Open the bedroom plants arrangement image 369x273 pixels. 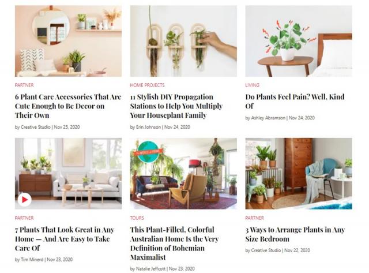pyautogui.click(x=299, y=174)
